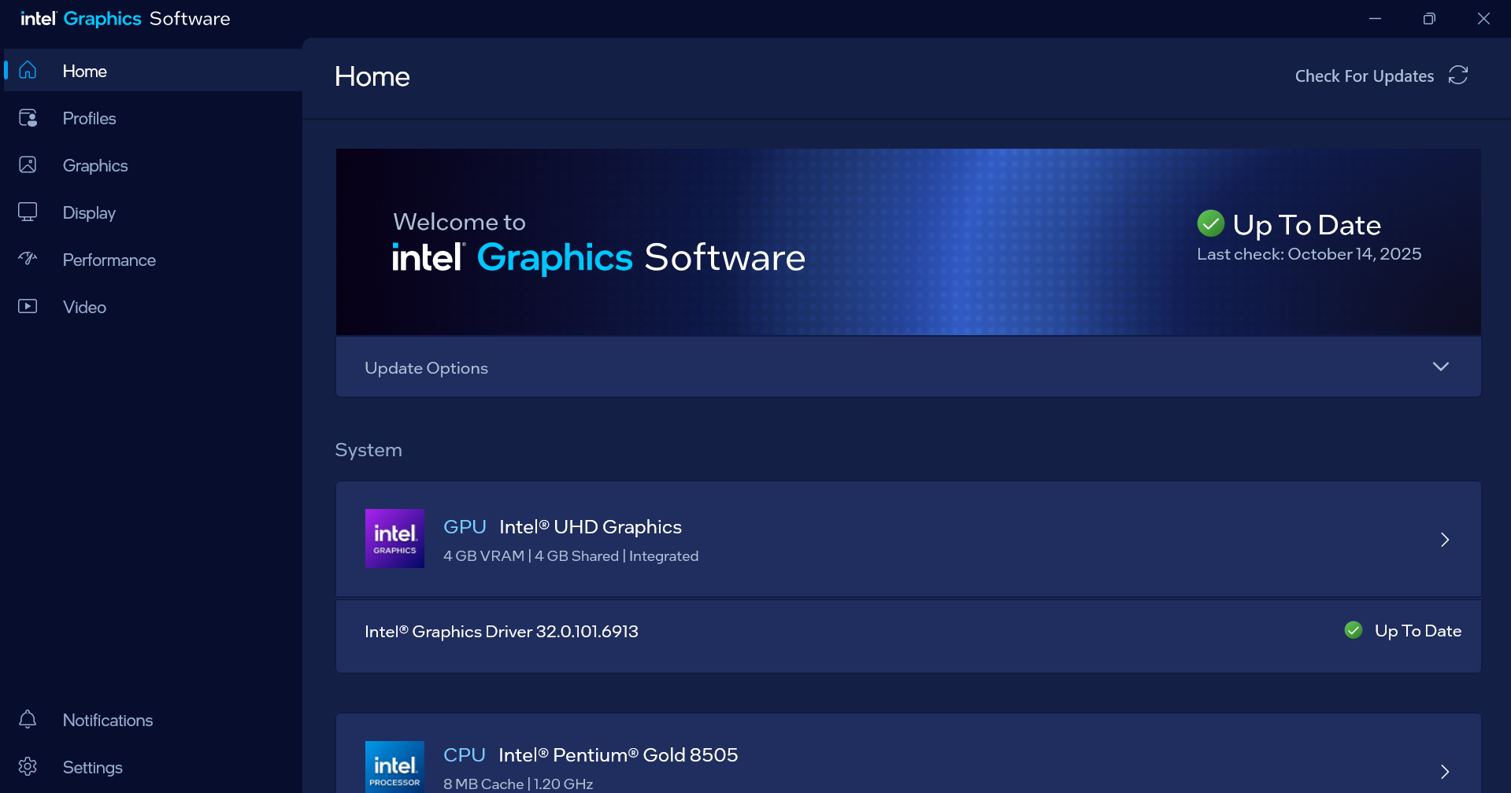Viewport: 1511px width, 793px height.
Task: Select the Intel Pentium Gold 8505 title
Action: [618, 755]
